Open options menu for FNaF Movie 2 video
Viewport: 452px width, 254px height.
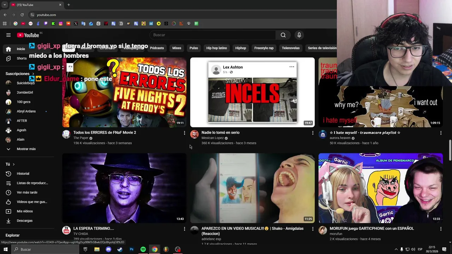point(184,133)
